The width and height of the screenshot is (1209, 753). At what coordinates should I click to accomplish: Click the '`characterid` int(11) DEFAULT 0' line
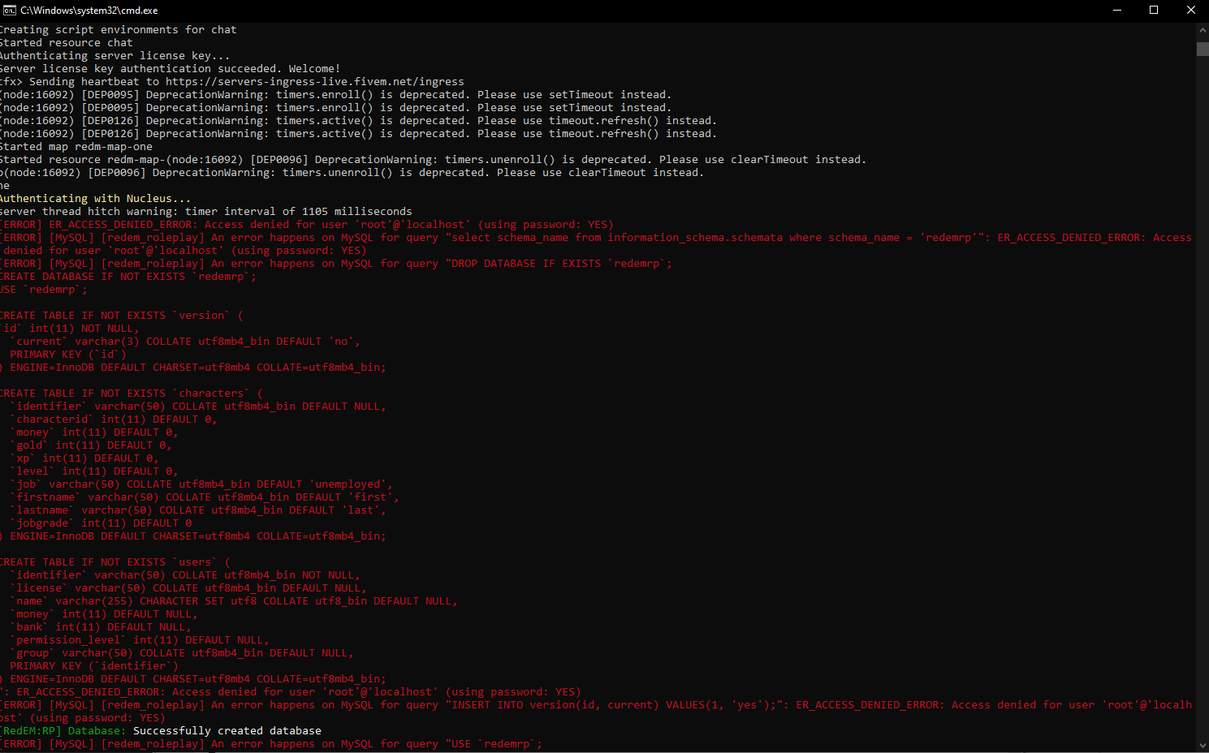[x=114, y=420]
